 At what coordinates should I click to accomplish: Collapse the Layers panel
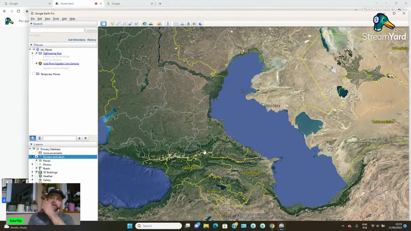pyautogui.click(x=31, y=144)
